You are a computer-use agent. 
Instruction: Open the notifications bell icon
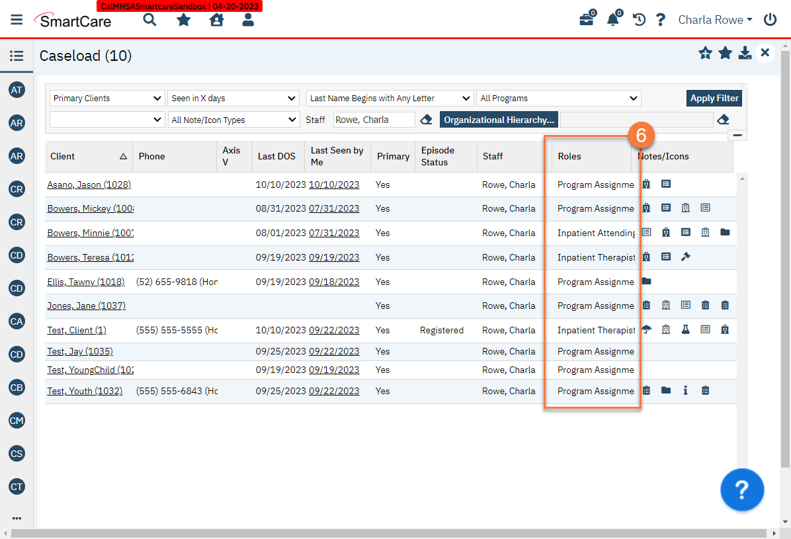[x=613, y=20]
